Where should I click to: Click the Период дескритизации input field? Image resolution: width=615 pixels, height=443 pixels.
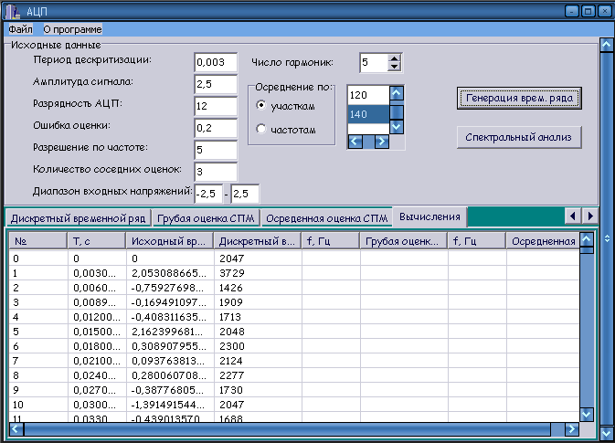(x=215, y=61)
